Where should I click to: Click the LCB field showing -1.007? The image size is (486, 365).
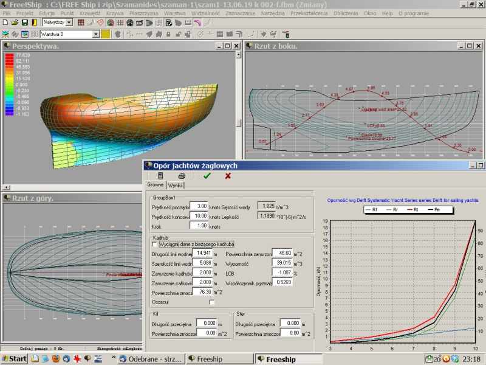pos(282,273)
